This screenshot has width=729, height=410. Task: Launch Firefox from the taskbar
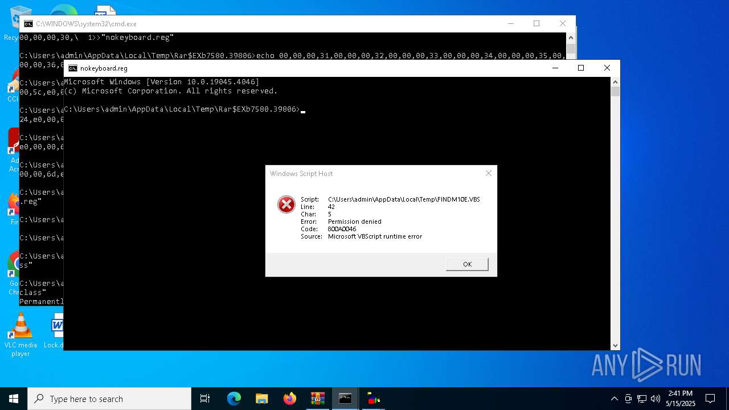[x=289, y=399]
